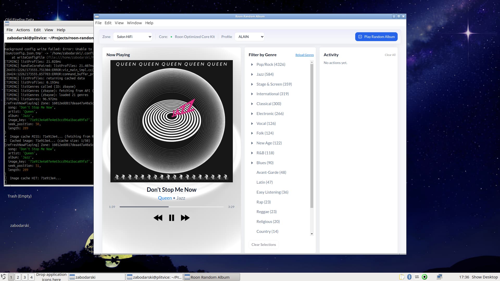Expand the Classical genre
Image resolution: width=500 pixels, height=281 pixels.
[x=252, y=104]
